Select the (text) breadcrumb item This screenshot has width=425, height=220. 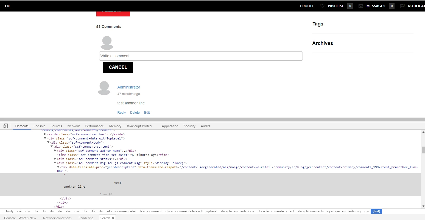point(376,211)
